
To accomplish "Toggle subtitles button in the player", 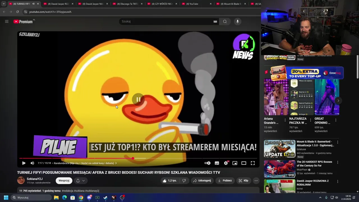I will [217, 163].
